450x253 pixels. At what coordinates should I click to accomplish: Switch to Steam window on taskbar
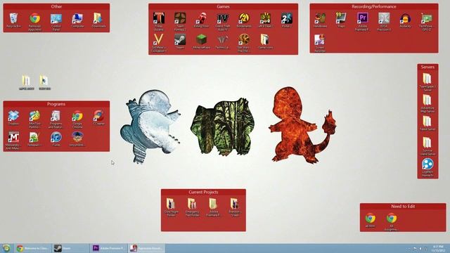[x=70, y=248]
